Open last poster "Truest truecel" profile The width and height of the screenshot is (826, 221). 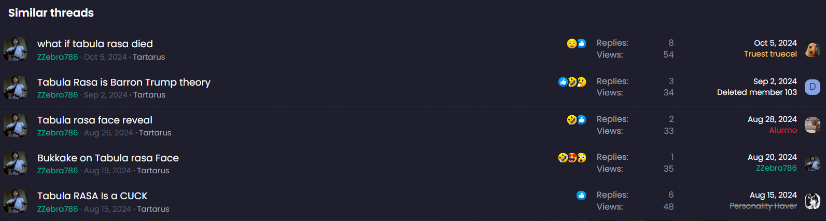(x=770, y=54)
